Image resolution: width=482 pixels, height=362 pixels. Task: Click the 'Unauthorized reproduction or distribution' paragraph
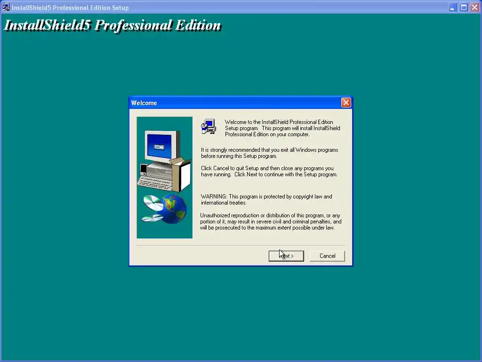pyautogui.click(x=271, y=222)
